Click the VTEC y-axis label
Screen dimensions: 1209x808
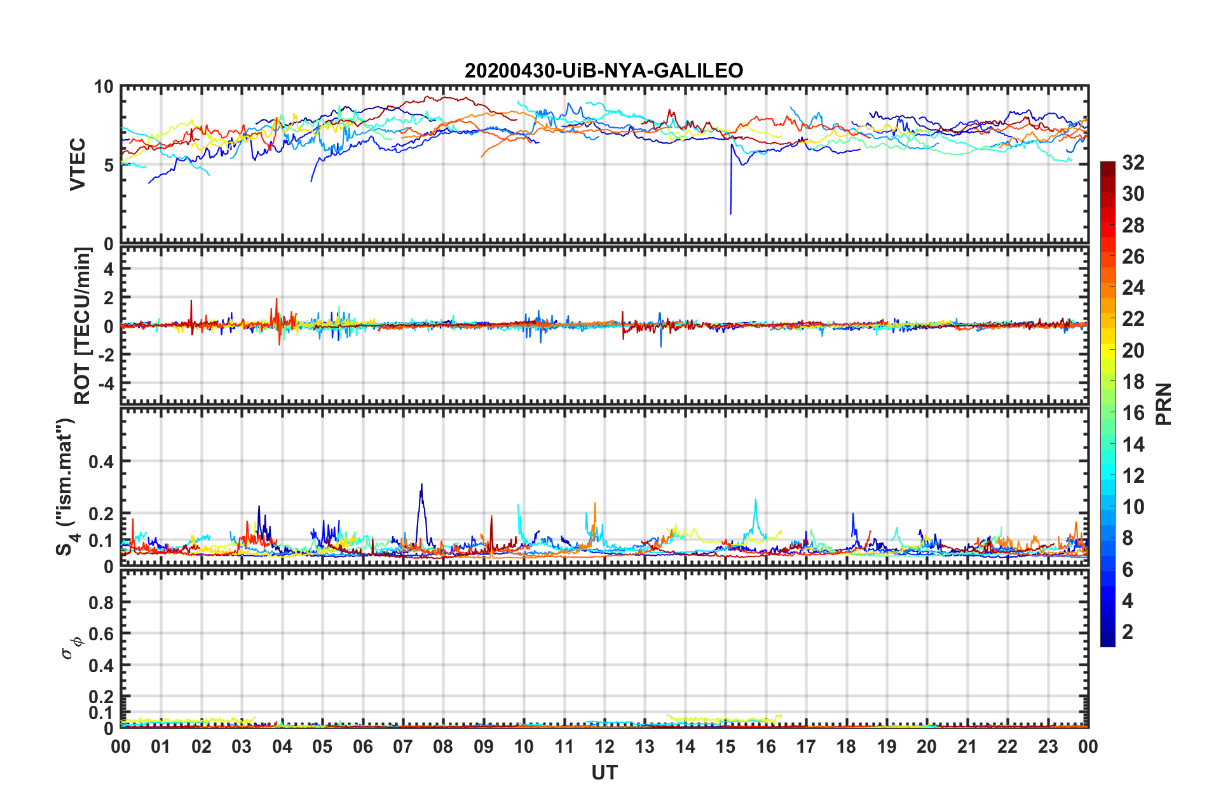pyautogui.click(x=78, y=164)
